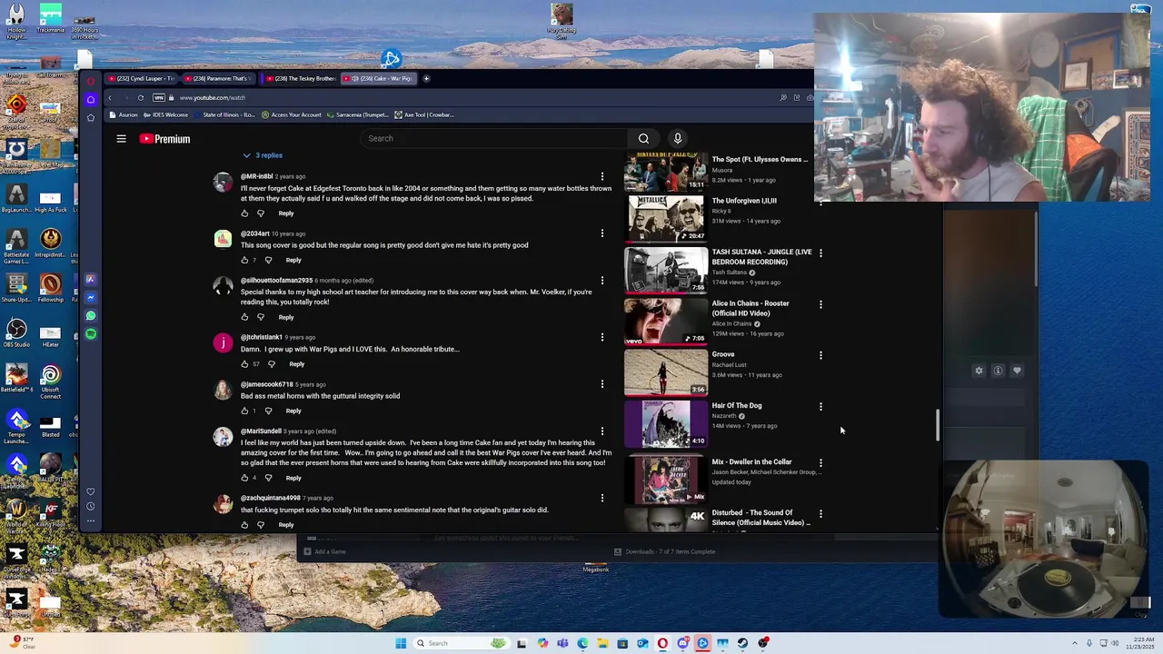
Task: Like the comment by @jtchristiank1
Action: coord(244,364)
